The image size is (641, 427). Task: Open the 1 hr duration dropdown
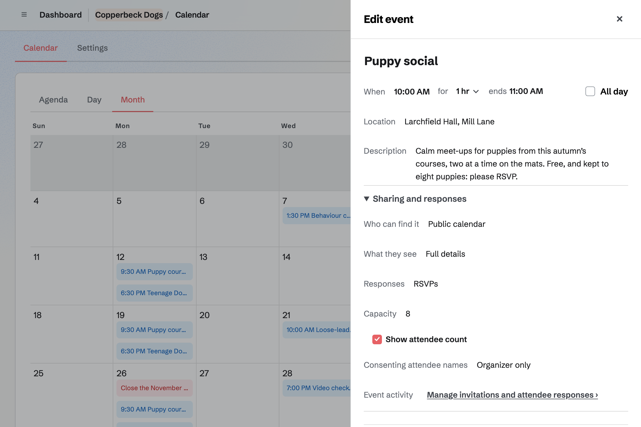point(467,92)
